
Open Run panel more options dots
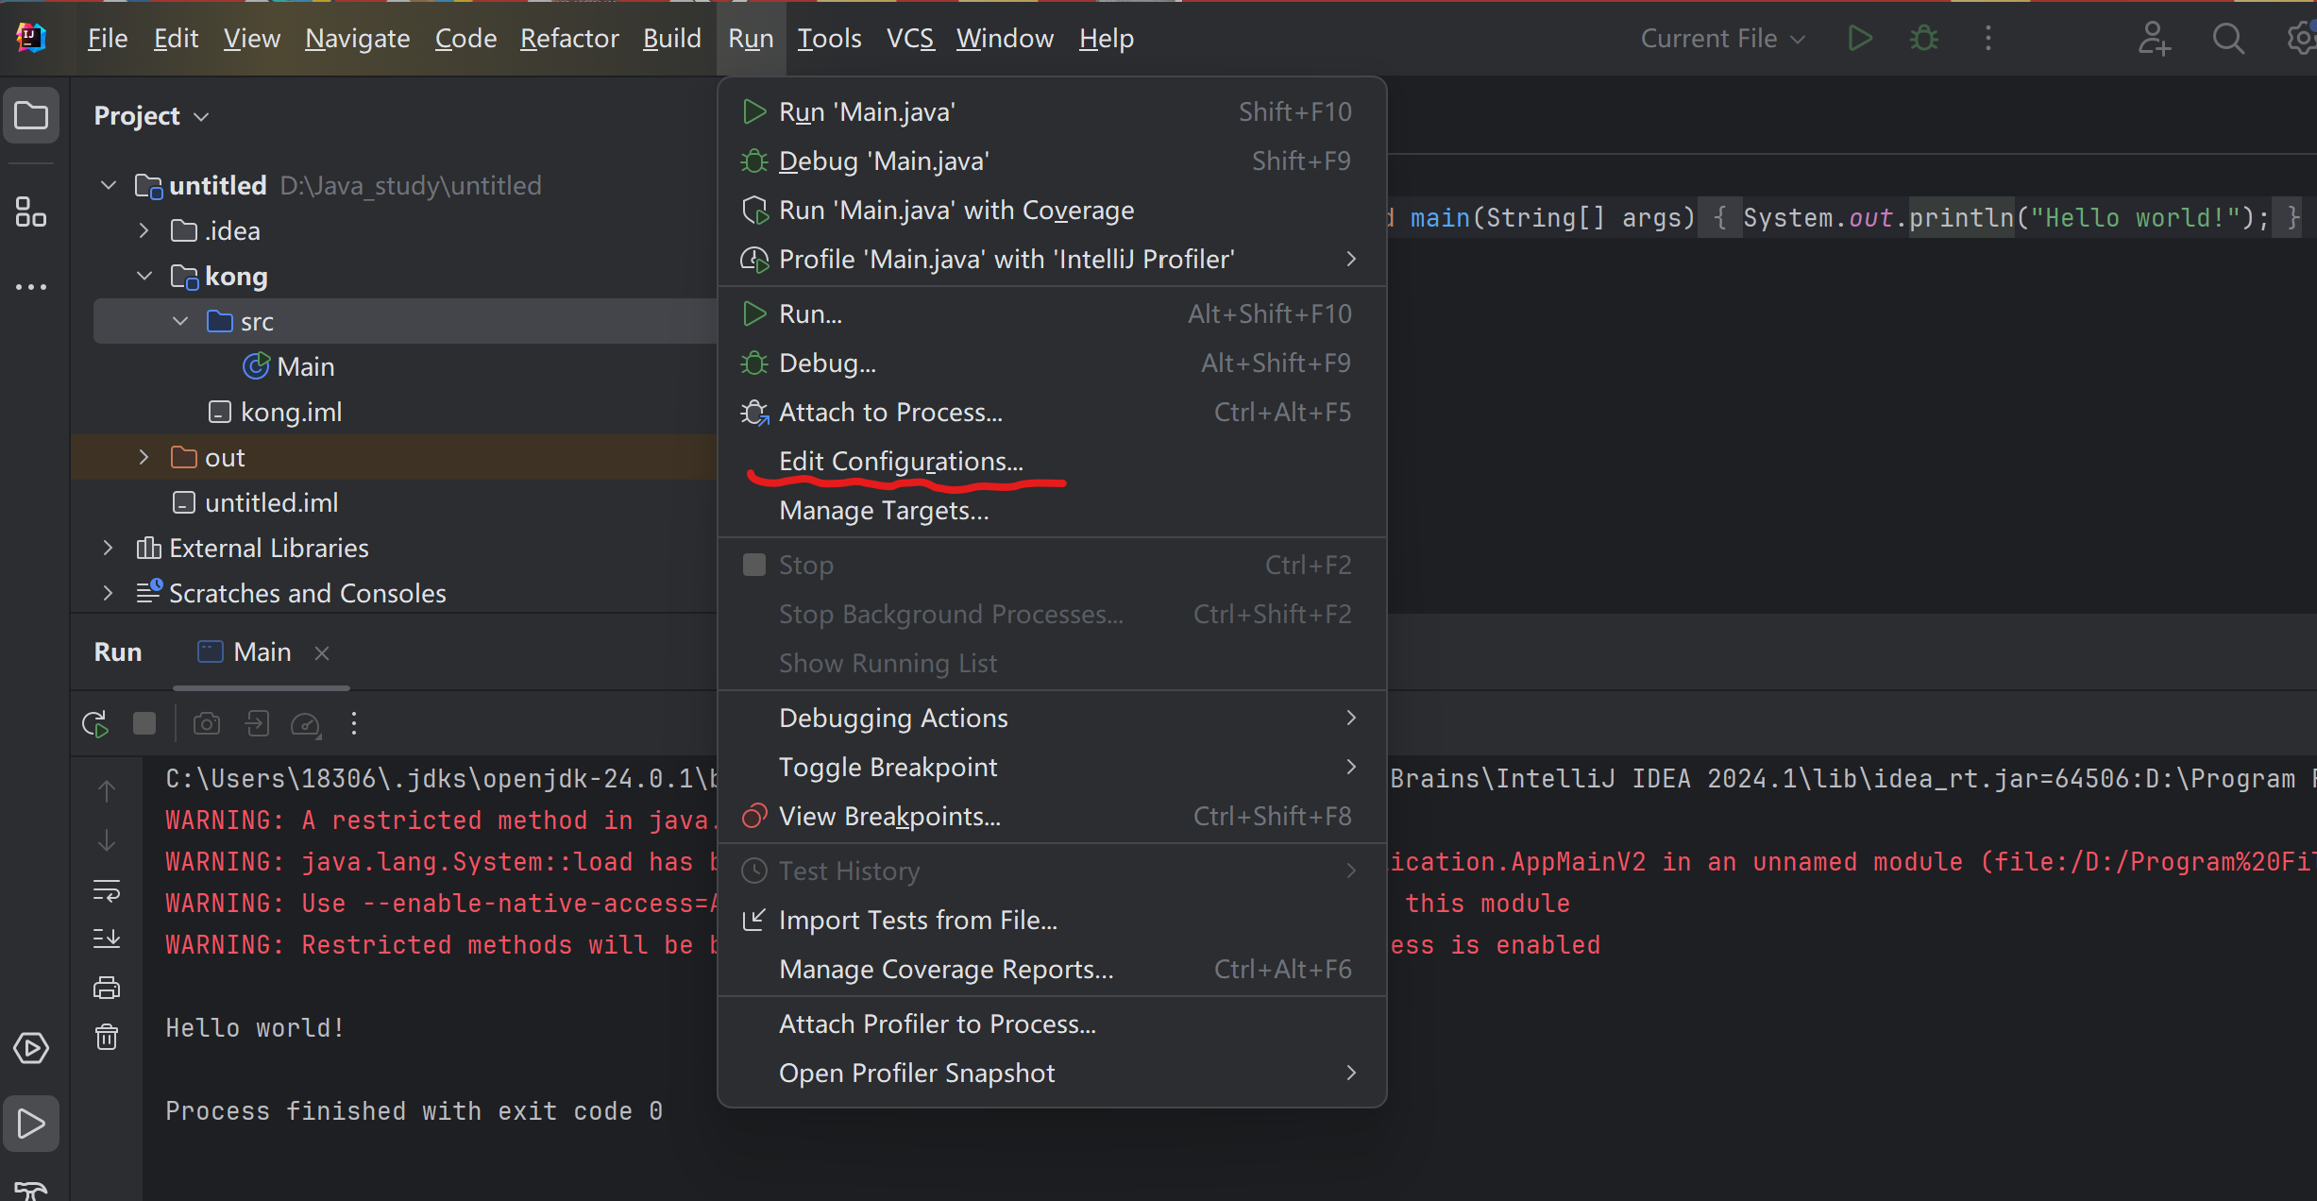point(354,724)
